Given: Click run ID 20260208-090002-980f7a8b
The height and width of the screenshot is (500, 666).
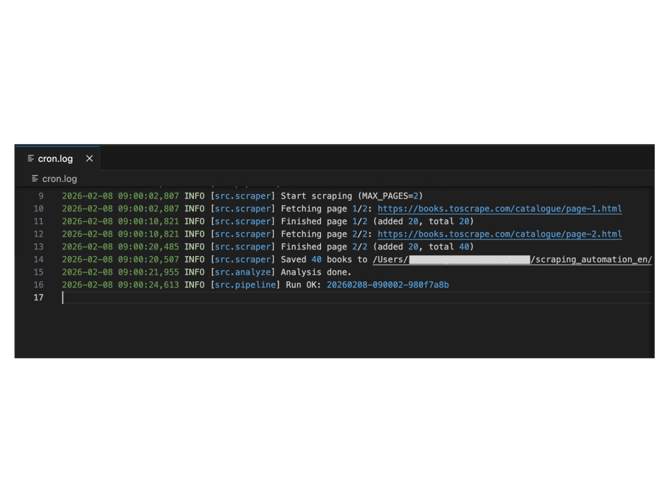Looking at the screenshot, I should tap(388, 285).
